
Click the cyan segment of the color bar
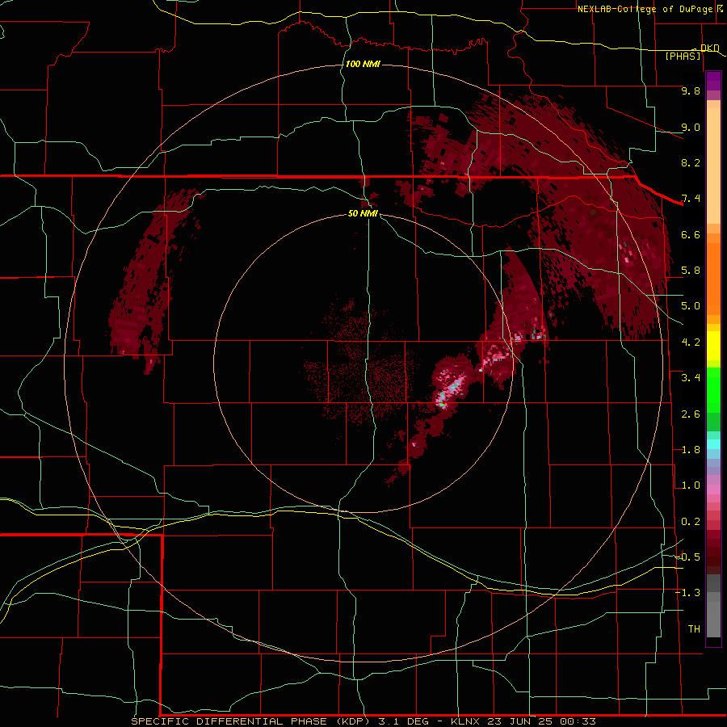click(713, 444)
